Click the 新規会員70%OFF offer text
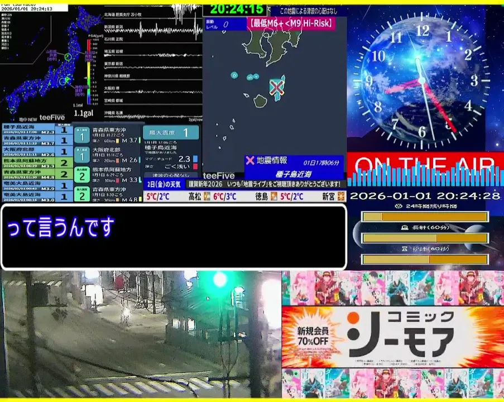Image resolution: width=504 pixels, height=402 pixels. coord(313,336)
